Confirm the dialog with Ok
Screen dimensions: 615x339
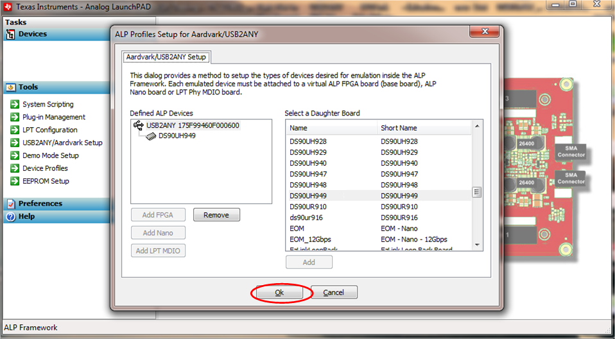pyautogui.click(x=279, y=292)
